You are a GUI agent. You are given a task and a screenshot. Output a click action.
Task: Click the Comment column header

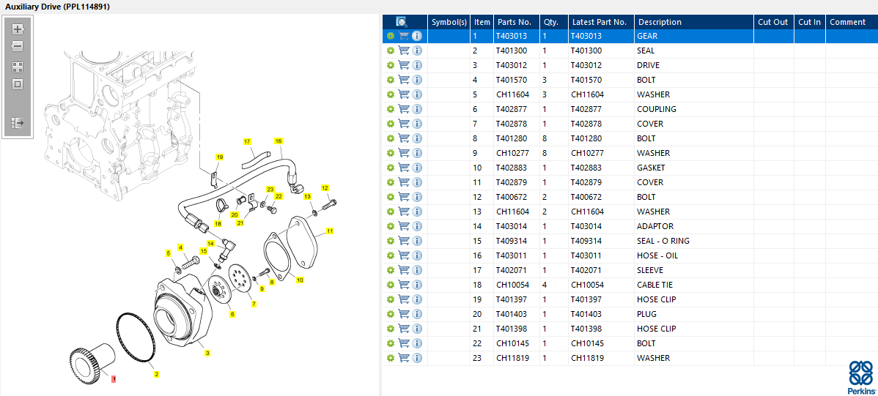click(851, 22)
